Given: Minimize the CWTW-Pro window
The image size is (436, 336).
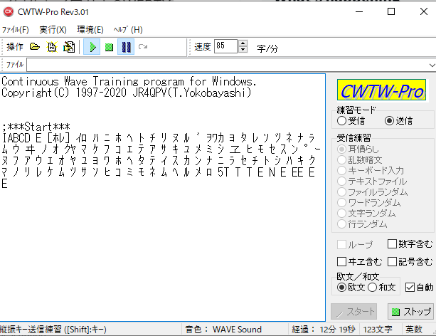Looking at the screenshot, I should tap(359, 11).
